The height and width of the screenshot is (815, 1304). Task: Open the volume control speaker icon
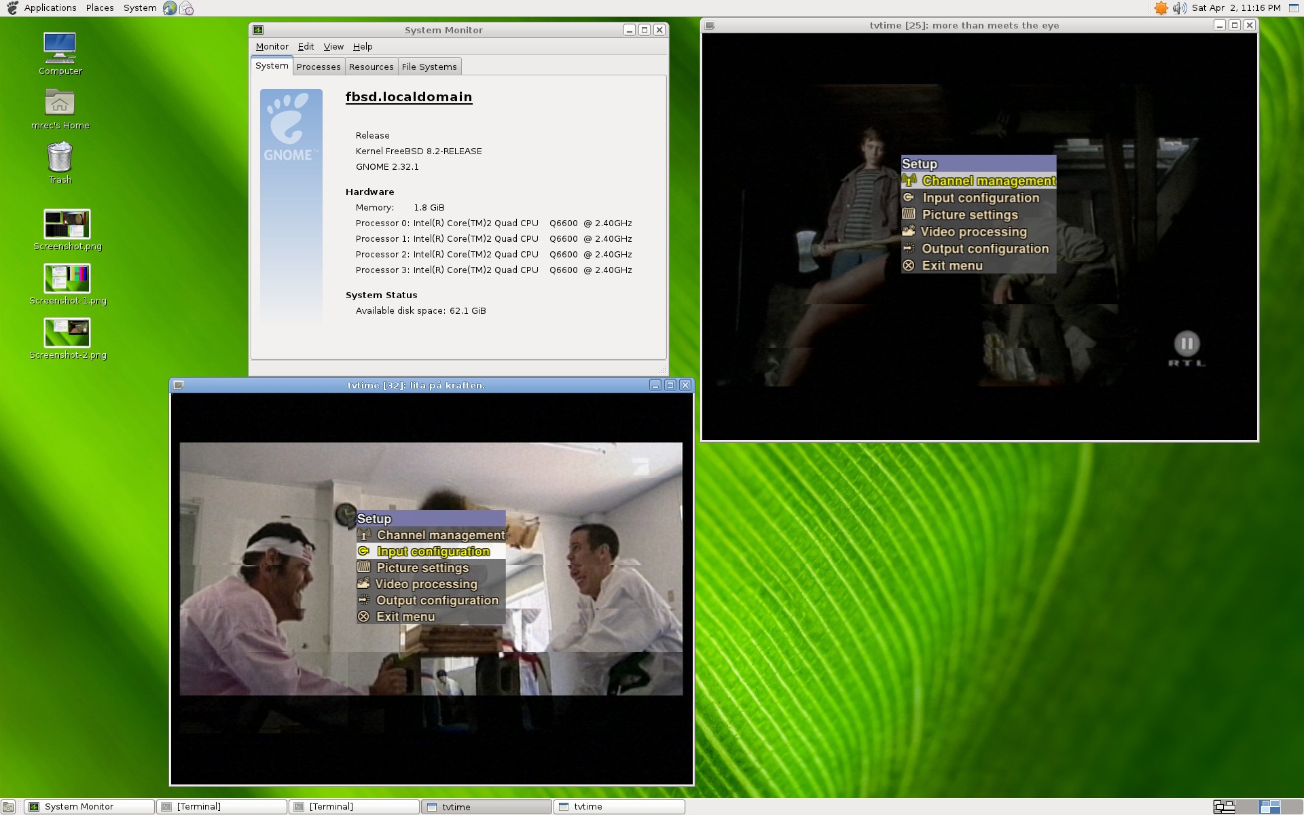click(1179, 8)
